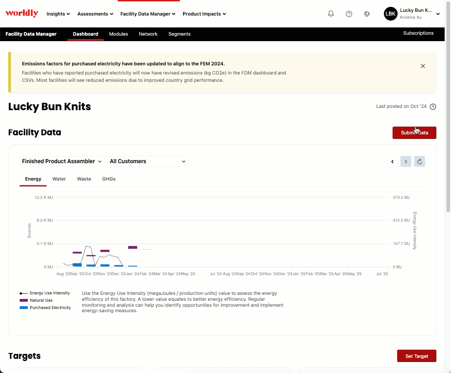Toggle Energy Use Intensity legend item
Image resolution: width=451 pixels, height=373 pixels.
(49, 293)
